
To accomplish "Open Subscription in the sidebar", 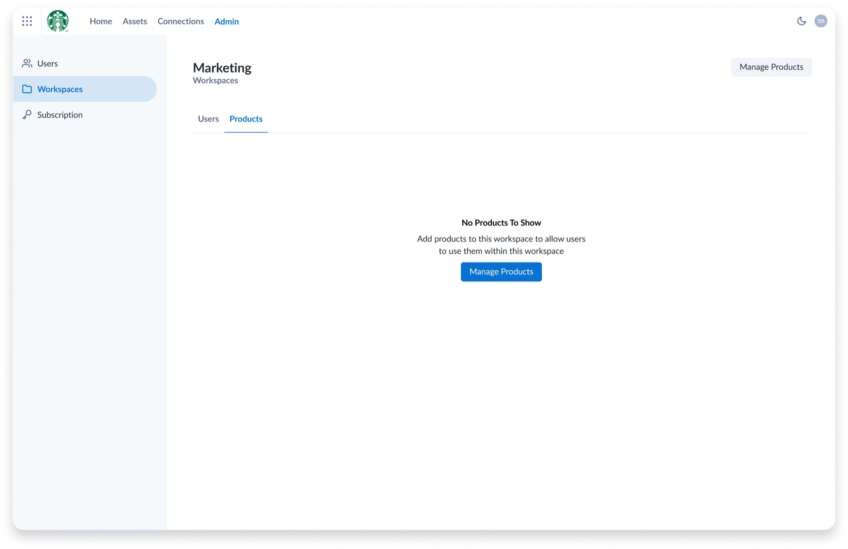I will [x=85, y=115].
